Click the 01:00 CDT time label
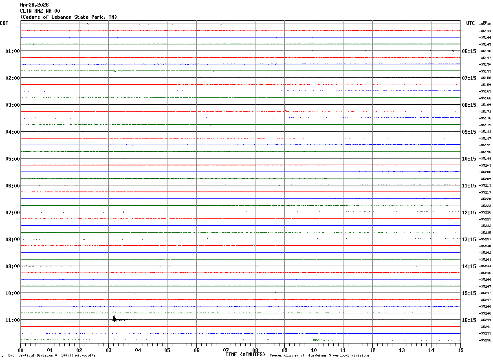This screenshot has height=361, width=493. tap(13, 51)
